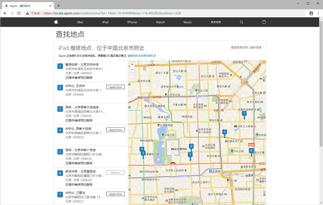Click Apple Store badge for APPLE, 王府井
This screenshot has height=205, width=323.
pos(115,87)
